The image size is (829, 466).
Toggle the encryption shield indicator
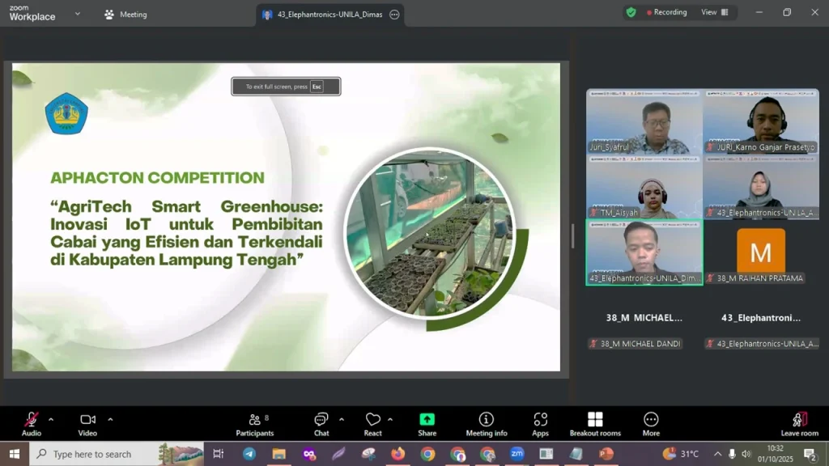631,12
